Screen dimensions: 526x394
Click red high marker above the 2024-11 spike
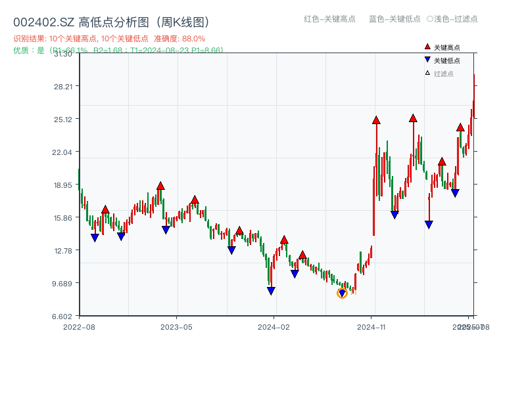point(376,120)
